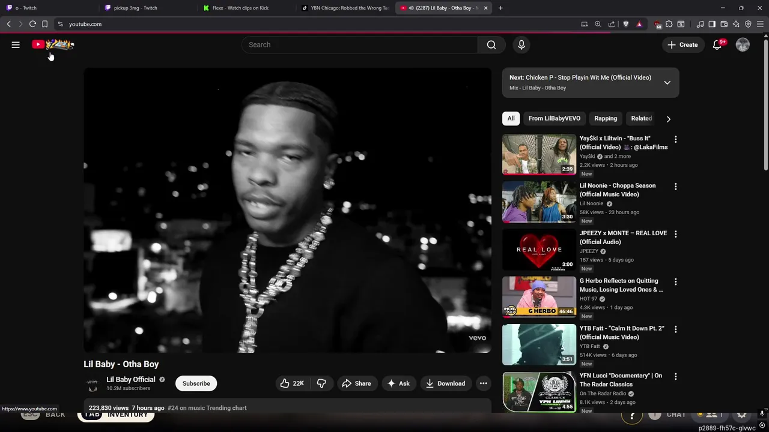Open the Brave Wallet icon

[724, 24]
